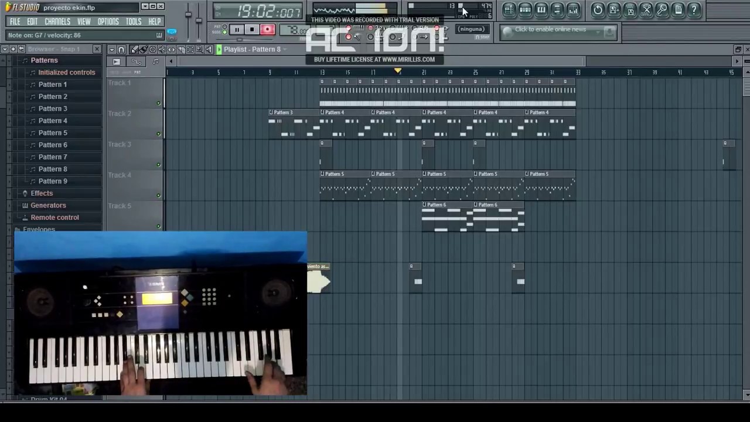Select the mute tool in playlist toolbar
This screenshot has height=422, width=750.
[162, 49]
